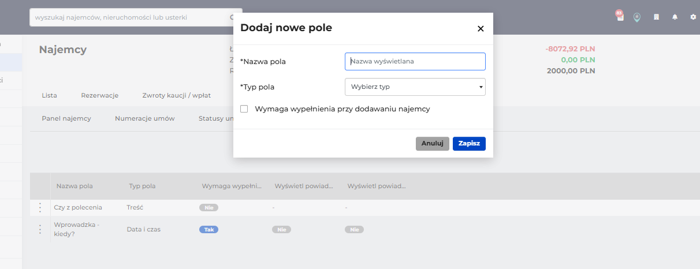Switch to the Lista tab
This screenshot has width=700, height=269.
[x=50, y=95]
